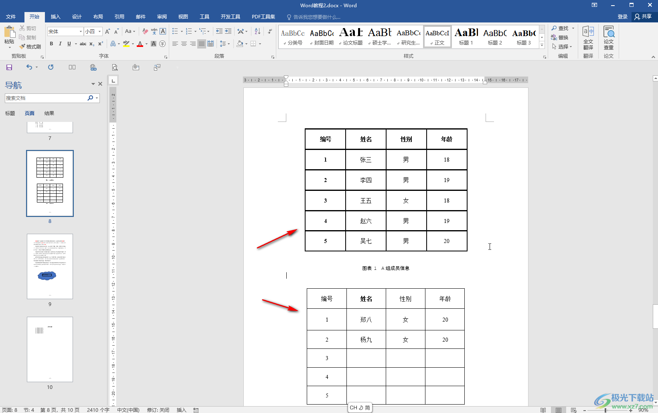This screenshot has height=413, width=658.
Task: Open the 插入 ribbon tab
Action: pos(55,17)
